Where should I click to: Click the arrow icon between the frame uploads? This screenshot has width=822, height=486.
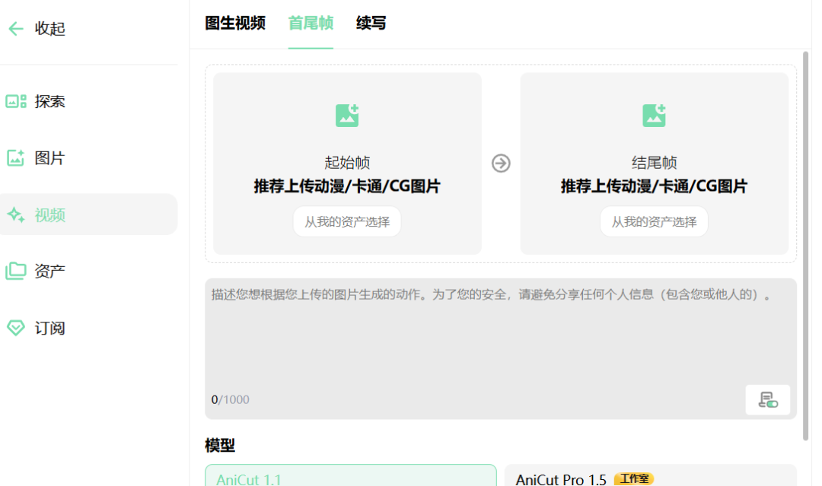pos(500,164)
